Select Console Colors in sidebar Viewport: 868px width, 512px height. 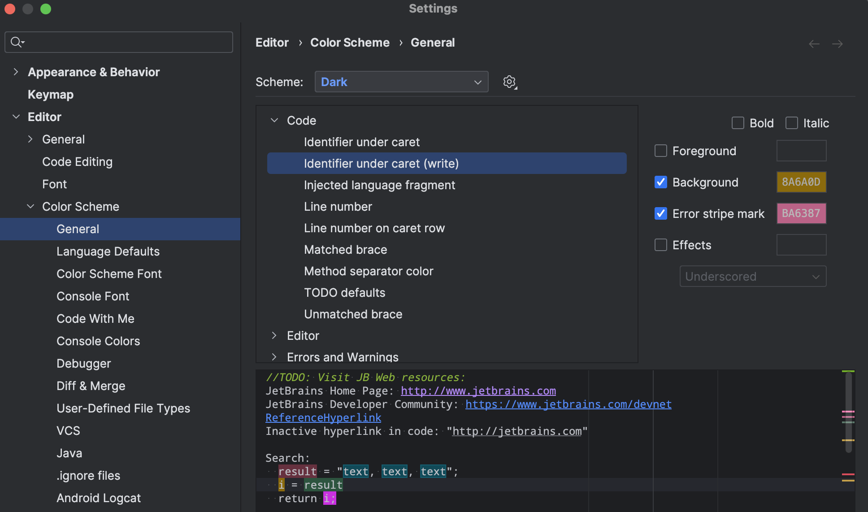(98, 341)
